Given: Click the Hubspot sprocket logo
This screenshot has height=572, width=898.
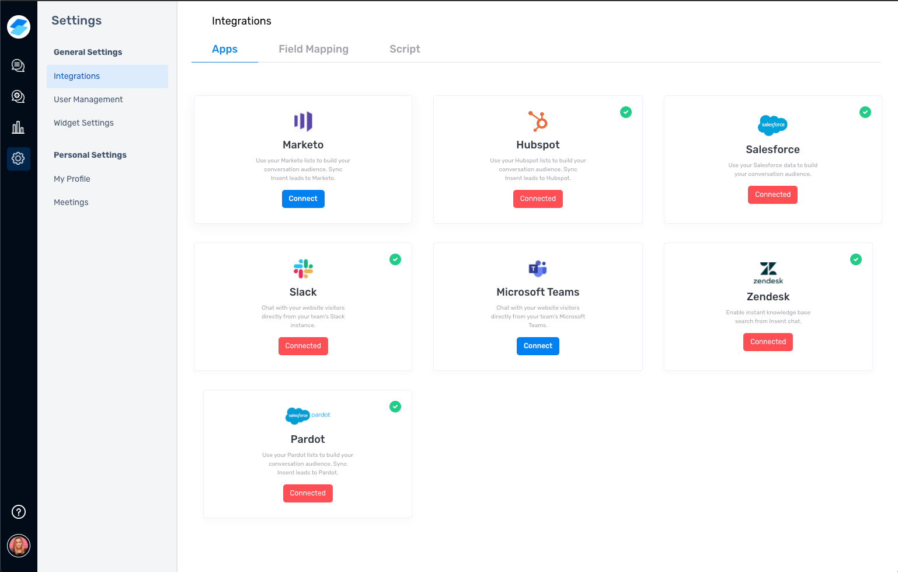Looking at the screenshot, I should coord(537,122).
